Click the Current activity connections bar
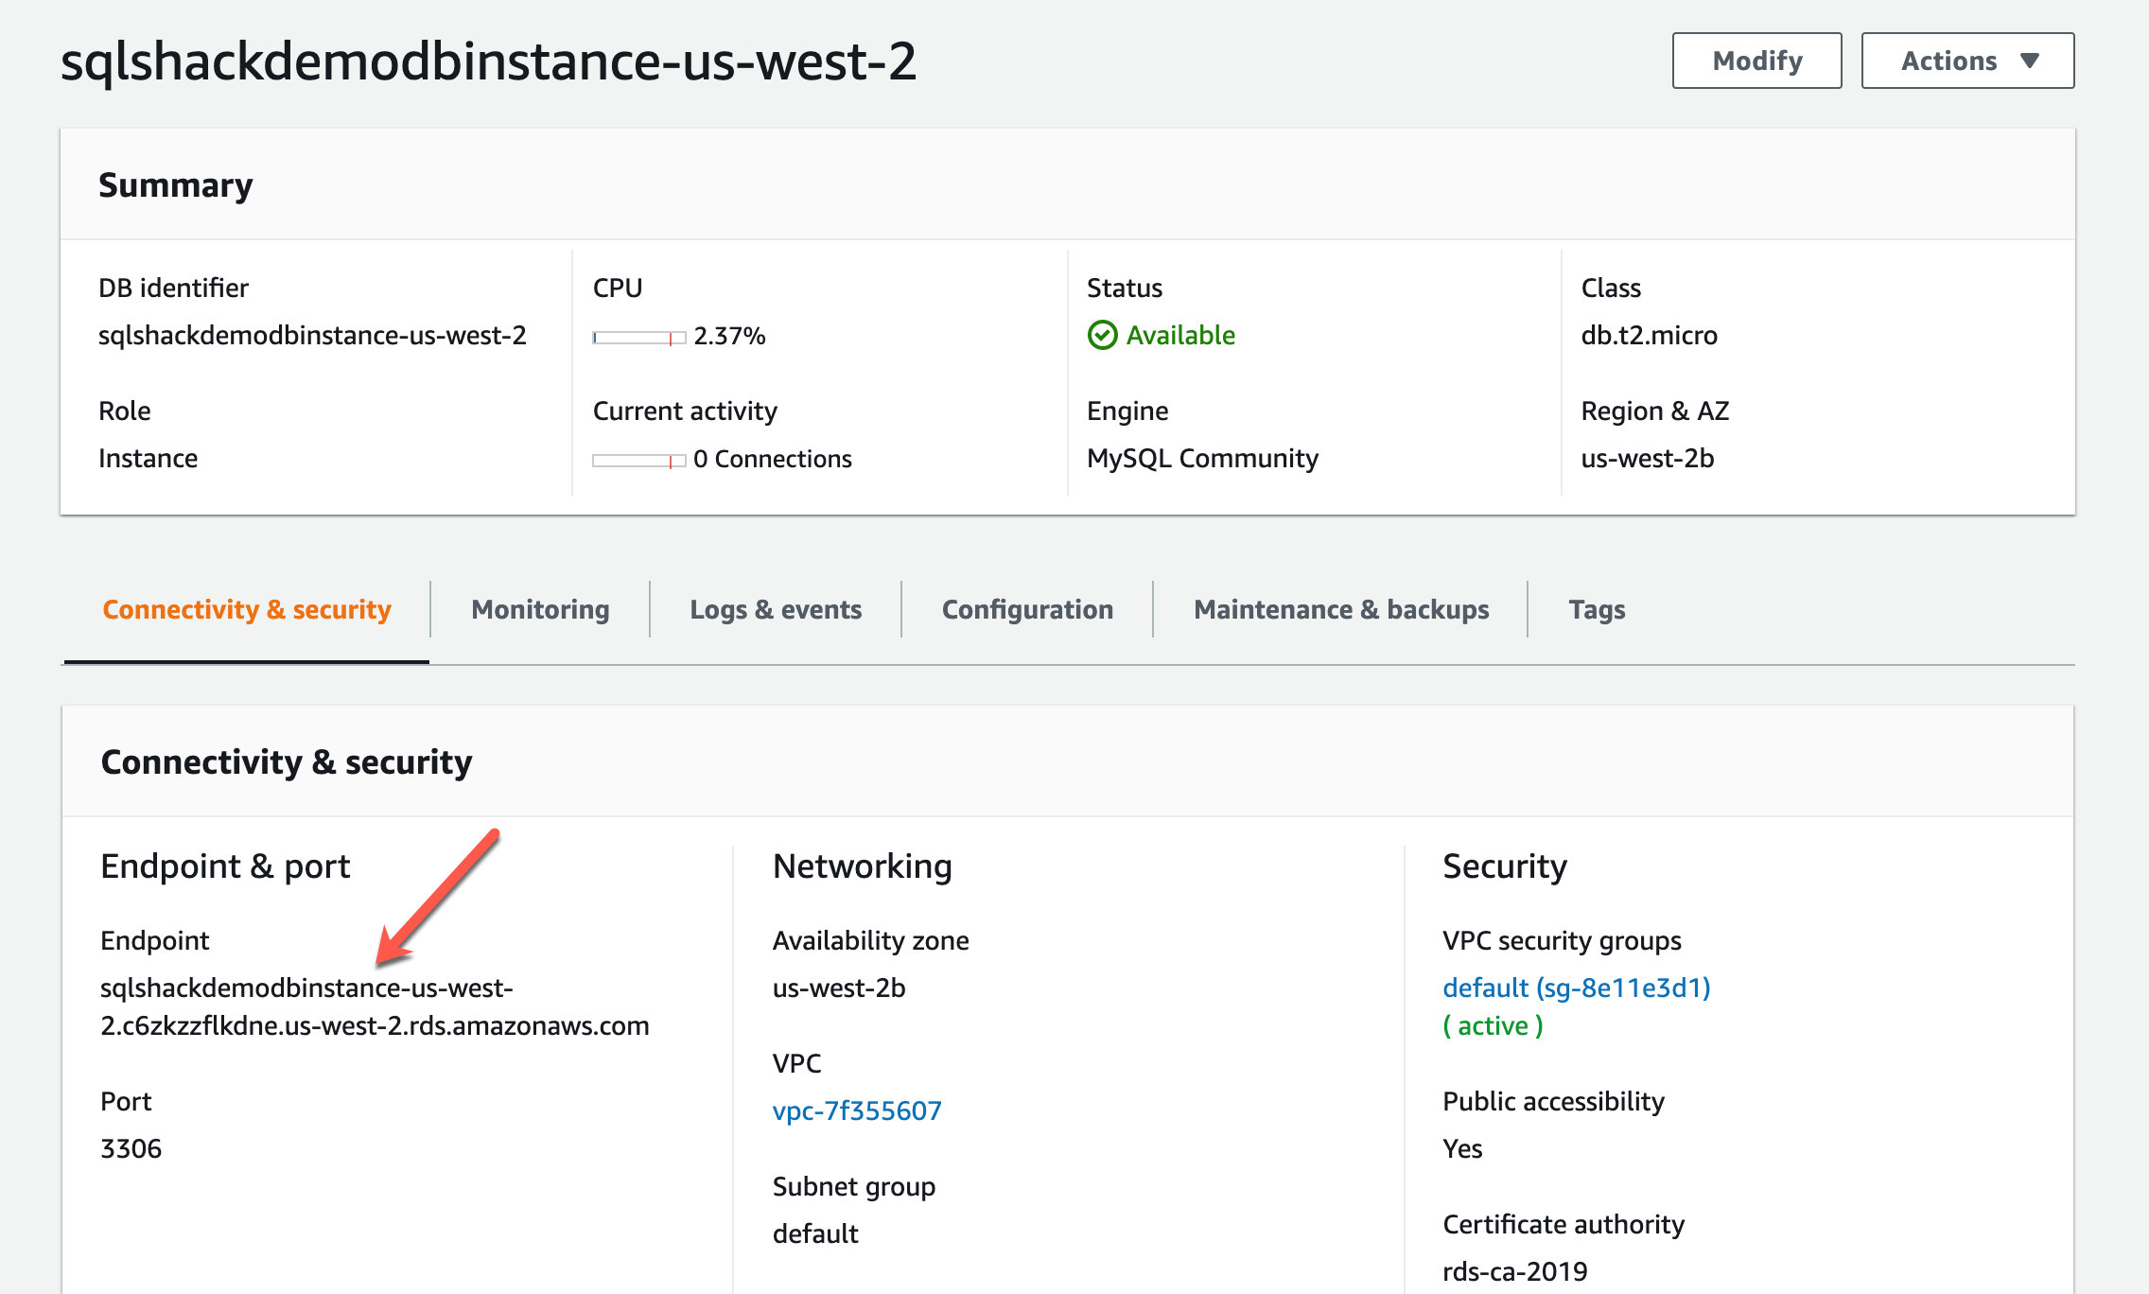2149x1294 pixels. 638,461
